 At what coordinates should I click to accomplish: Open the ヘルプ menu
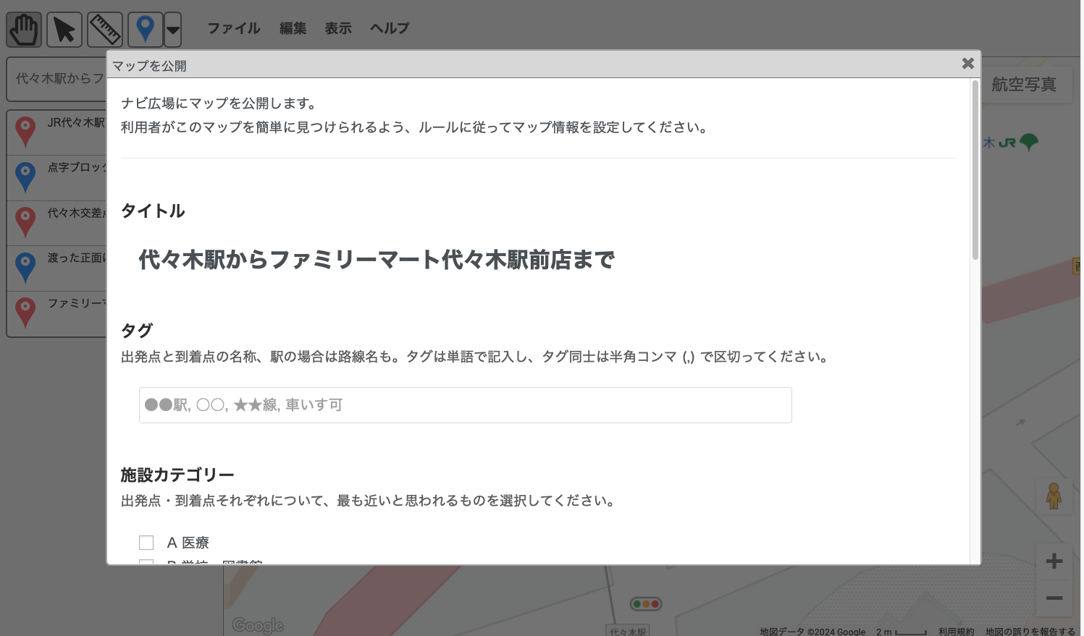pyautogui.click(x=390, y=28)
